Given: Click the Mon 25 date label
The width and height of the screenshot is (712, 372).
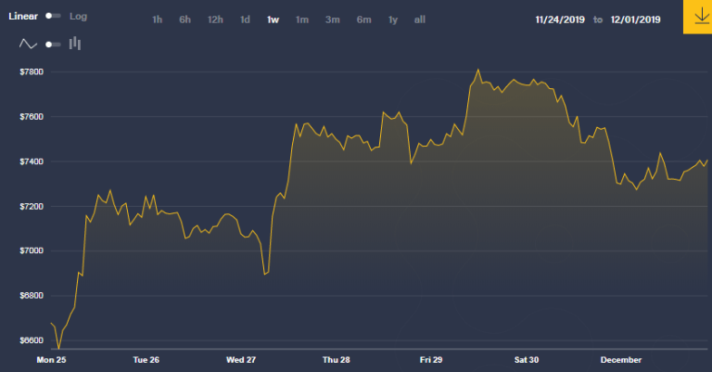Looking at the screenshot, I should 51,360.
